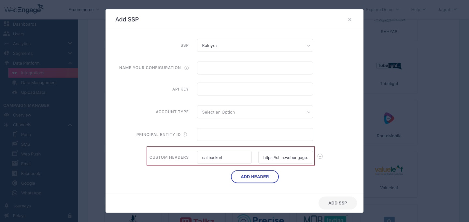Edit the callbackurl header key field

tap(224, 157)
